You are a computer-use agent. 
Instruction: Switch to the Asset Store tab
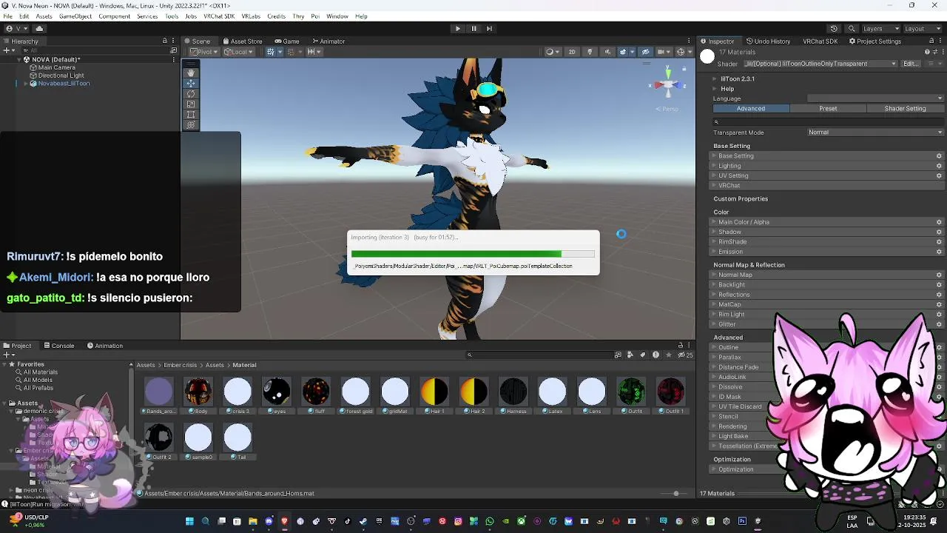point(242,41)
